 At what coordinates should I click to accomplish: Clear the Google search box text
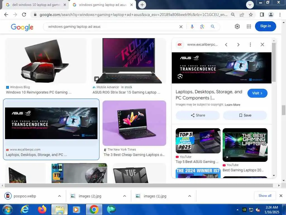(181, 27)
